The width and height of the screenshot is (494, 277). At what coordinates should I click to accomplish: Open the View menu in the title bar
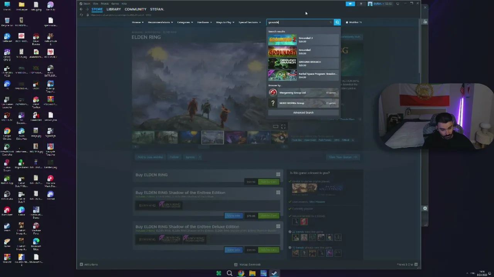(x=95, y=3)
